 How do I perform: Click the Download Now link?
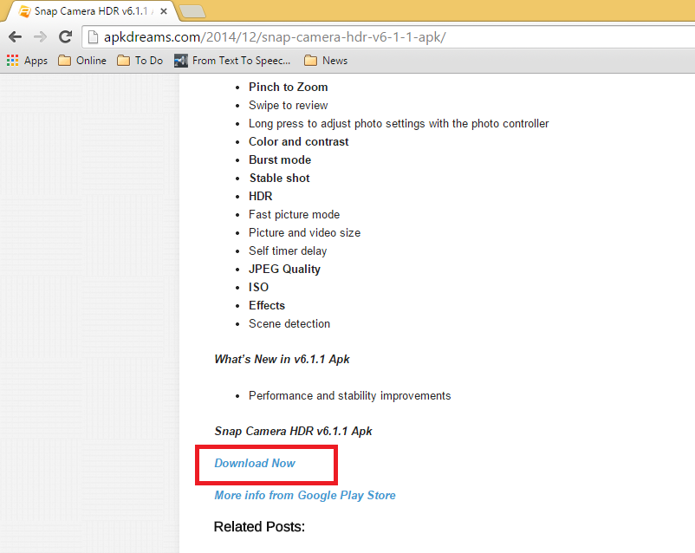click(x=255, y=464)
